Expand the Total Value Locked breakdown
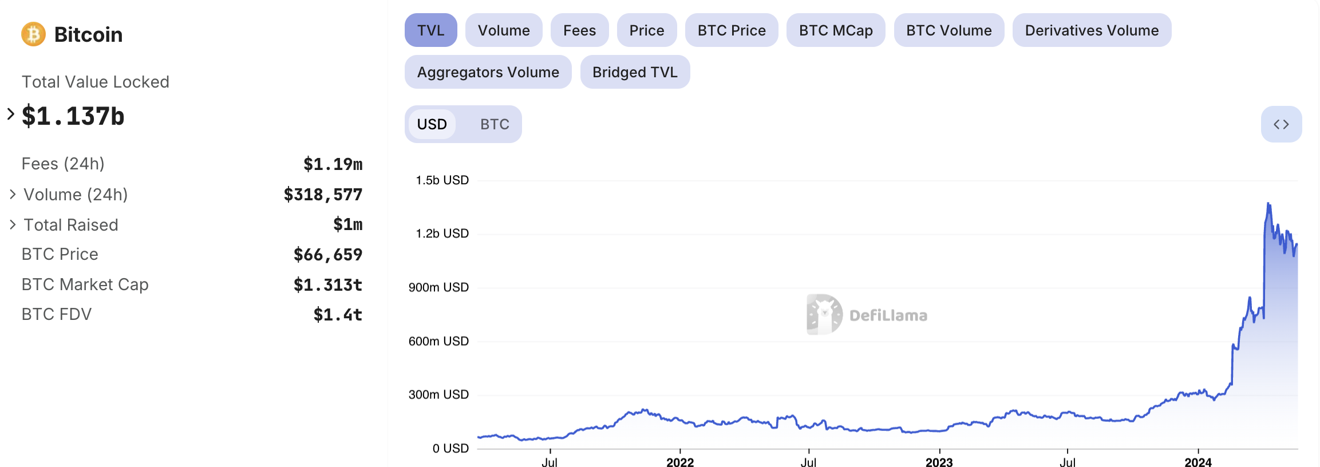 coord(11,114)
